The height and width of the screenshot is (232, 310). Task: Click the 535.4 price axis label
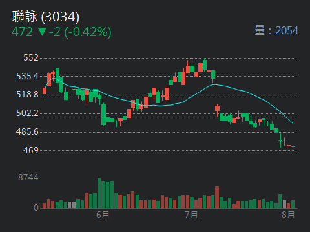click(27, 76)
